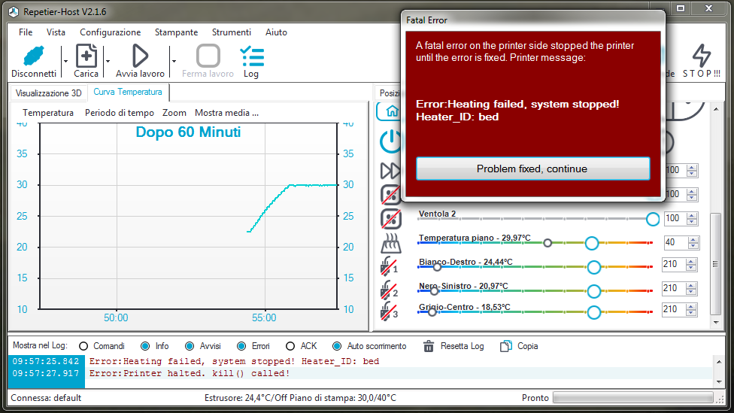Switch to Visualizzazione 3D tab
The height and width of the screenshot is (413, 734).
(x=48, y=93)
